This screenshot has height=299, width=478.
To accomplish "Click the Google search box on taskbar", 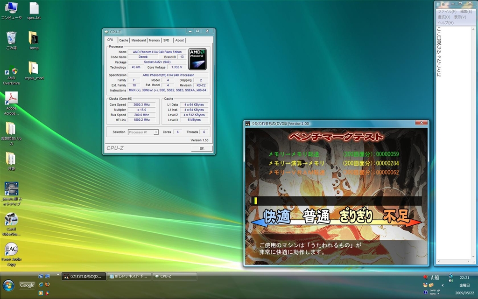I will click(x=27, y=285).
